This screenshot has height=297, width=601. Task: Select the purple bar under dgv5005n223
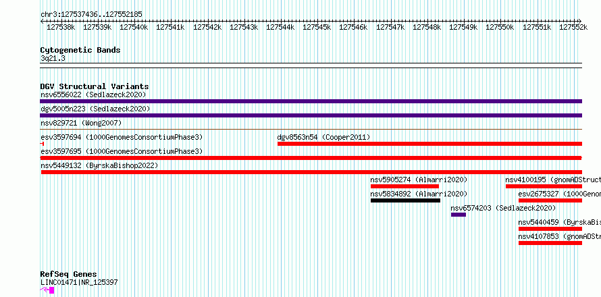coord(311,115)
